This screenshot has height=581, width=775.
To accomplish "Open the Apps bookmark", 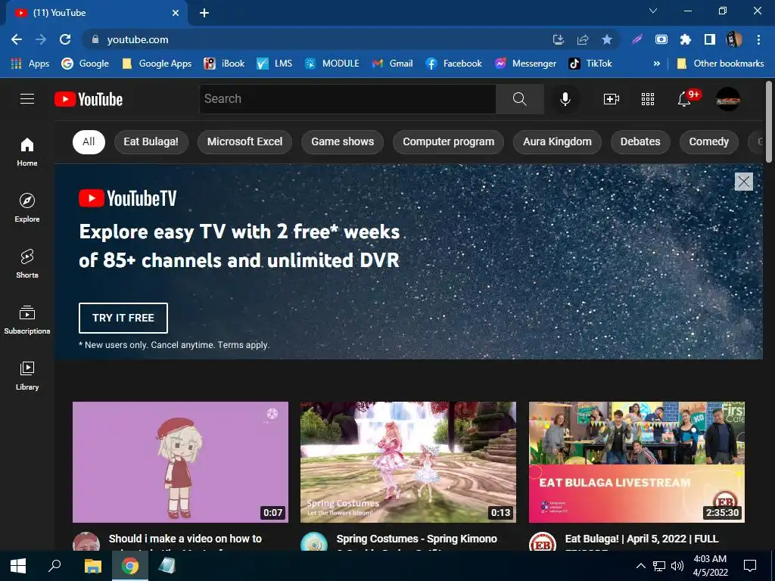I will pyautogui.click(x=30, y=64).
